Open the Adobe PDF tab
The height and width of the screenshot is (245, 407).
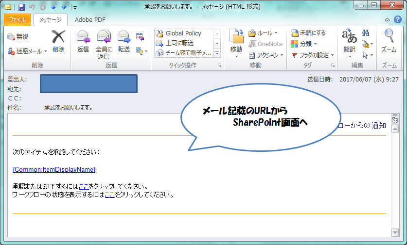click(90, 20)
